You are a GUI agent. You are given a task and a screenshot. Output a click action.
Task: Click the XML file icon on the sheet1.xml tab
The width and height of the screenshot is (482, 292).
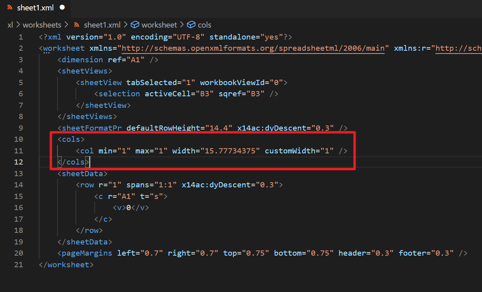(x=10, y=7)
